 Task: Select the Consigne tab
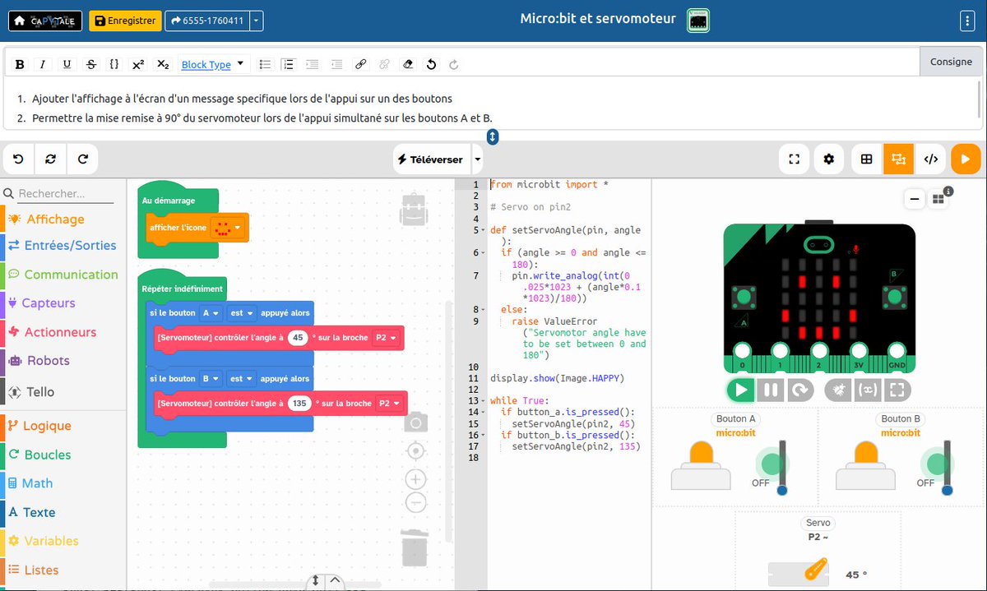point(951,62)
